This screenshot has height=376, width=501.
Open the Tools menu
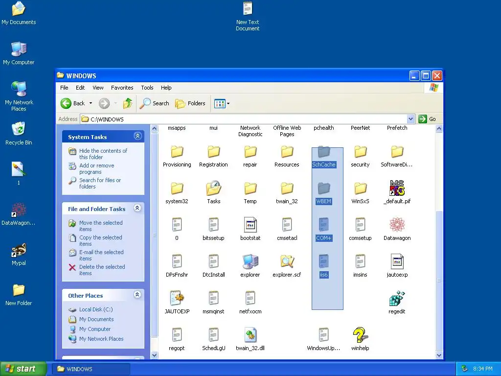[x=147, y=88]
